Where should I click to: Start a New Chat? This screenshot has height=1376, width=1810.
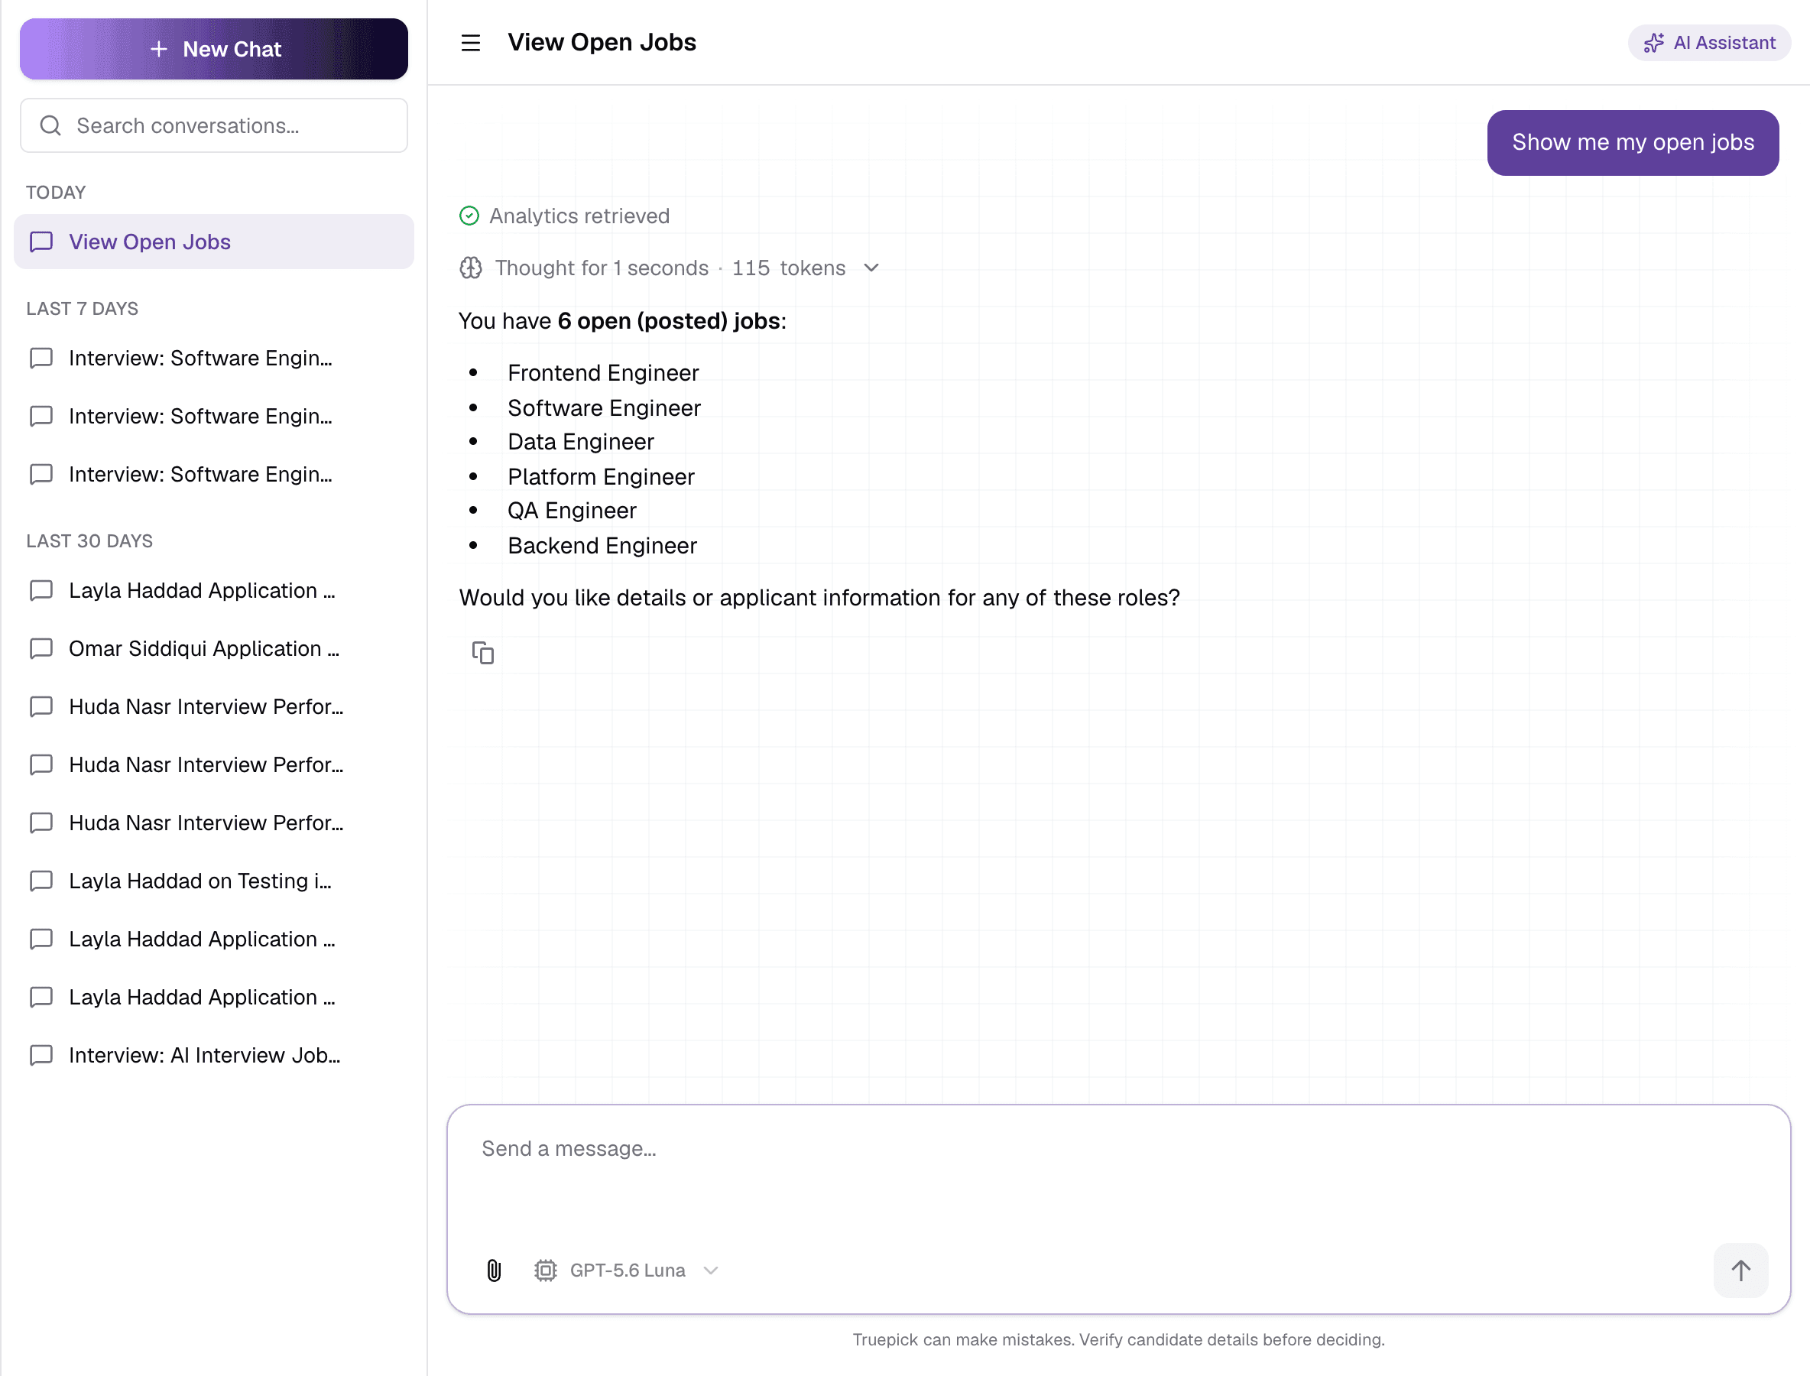pos(214,49)
